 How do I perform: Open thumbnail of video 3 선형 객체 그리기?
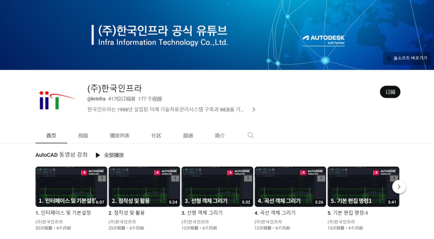217,187
